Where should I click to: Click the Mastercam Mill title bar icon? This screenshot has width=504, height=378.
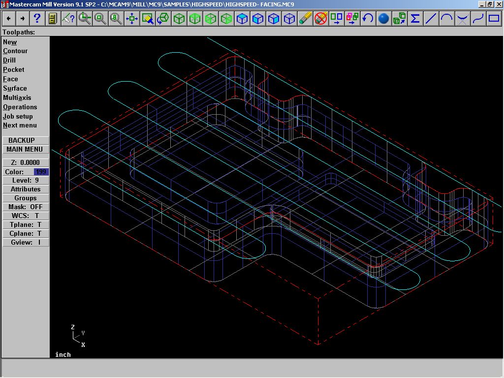pyautogui.click(x=4, y=4)
